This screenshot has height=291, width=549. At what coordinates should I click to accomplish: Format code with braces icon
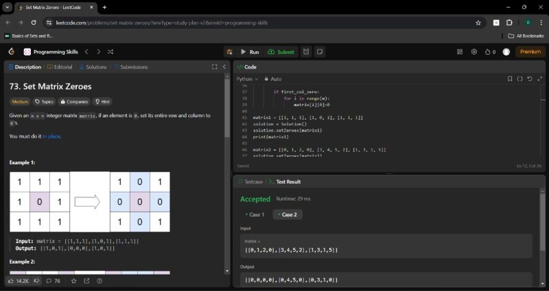pyautogui.click(x=519, y=79)
